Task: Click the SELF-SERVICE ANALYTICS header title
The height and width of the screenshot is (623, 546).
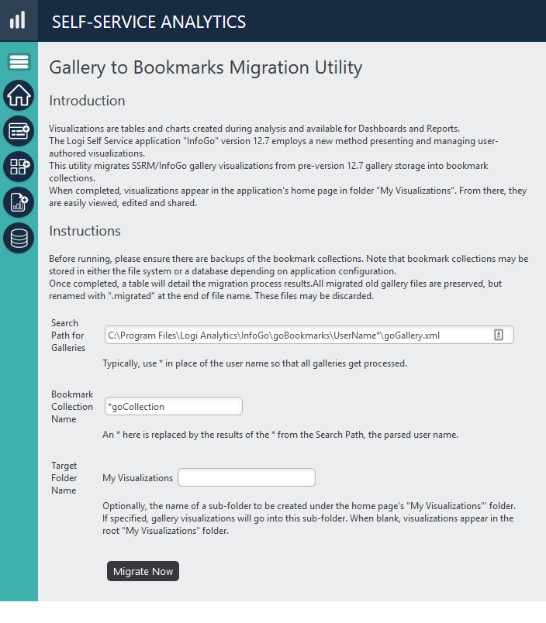Action: coord(149,22)
